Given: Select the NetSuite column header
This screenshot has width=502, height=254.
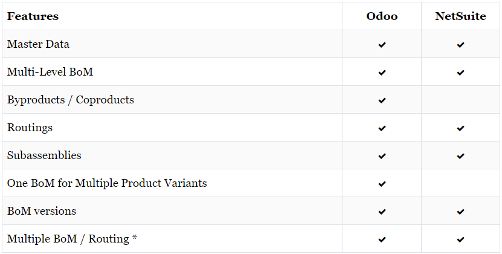Looking at the screenshot, I should click(x=460, y=16).
